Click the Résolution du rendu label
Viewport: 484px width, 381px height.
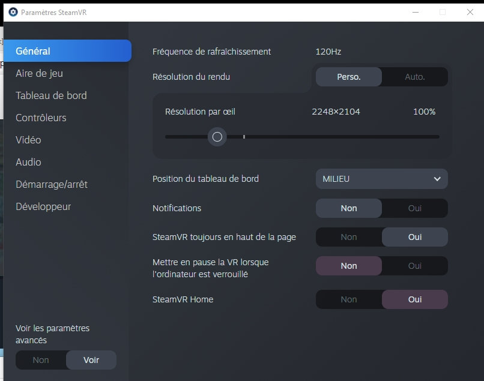191,77
